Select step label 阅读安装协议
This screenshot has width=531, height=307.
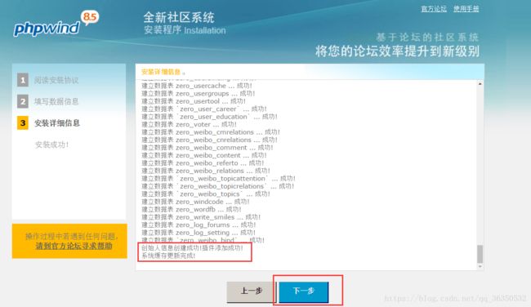[x=56, y=80]
